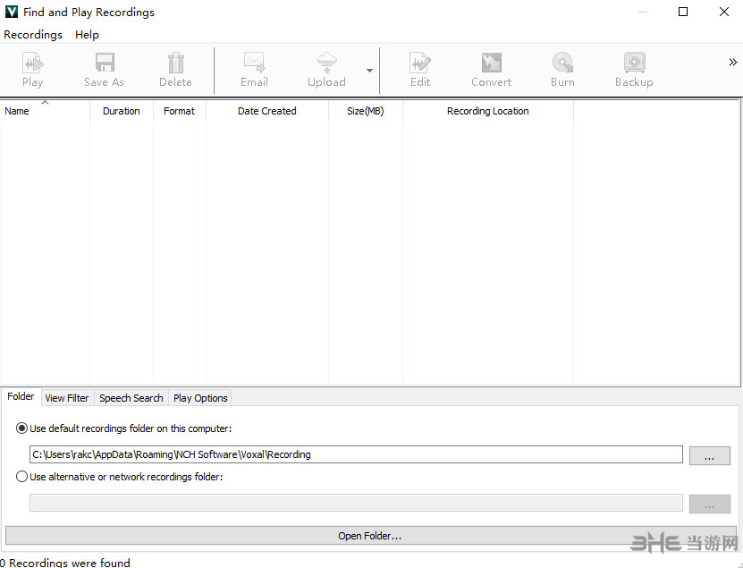The image size is (743, 568).
Task: Open the Recordings menu
Action: click(x=33, y=34)
